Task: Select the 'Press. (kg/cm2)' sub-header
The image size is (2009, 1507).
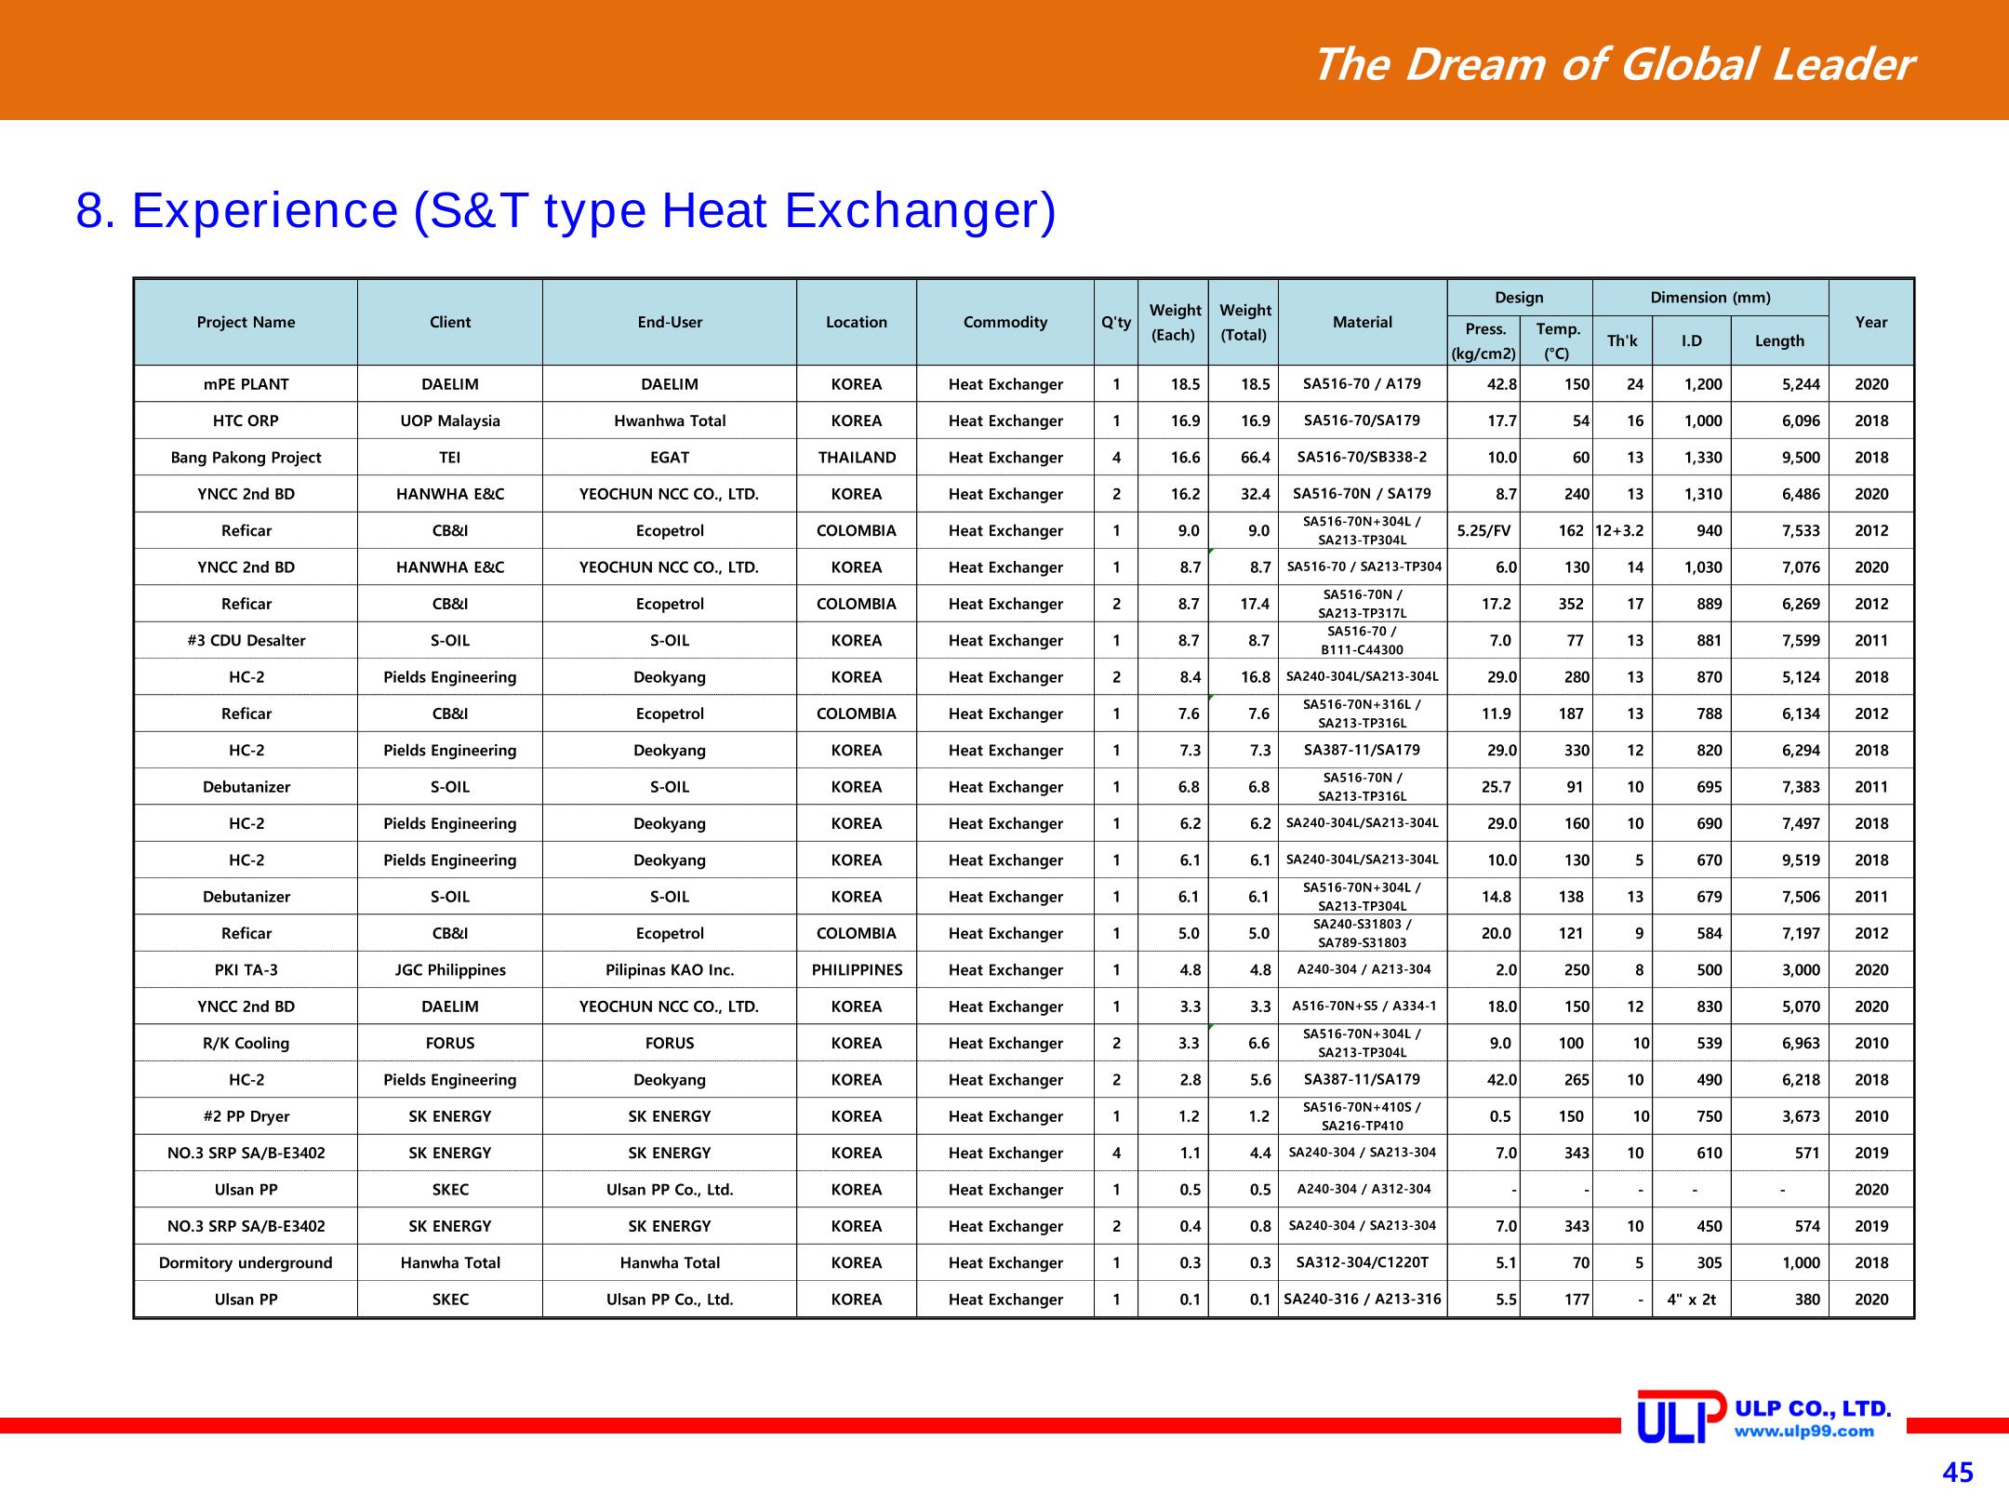Action: click(x=1483, y=340)
